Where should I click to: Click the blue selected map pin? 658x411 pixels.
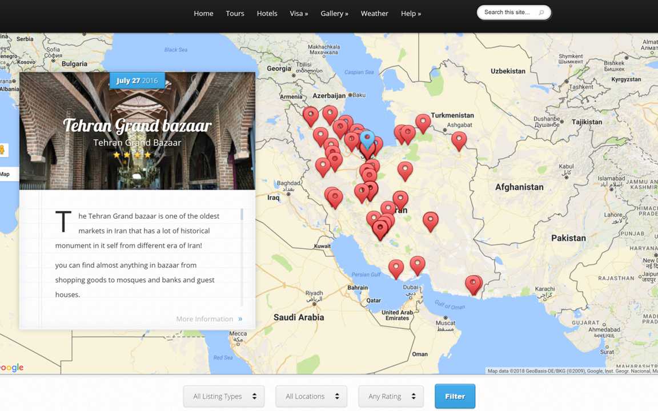point(367,138)
